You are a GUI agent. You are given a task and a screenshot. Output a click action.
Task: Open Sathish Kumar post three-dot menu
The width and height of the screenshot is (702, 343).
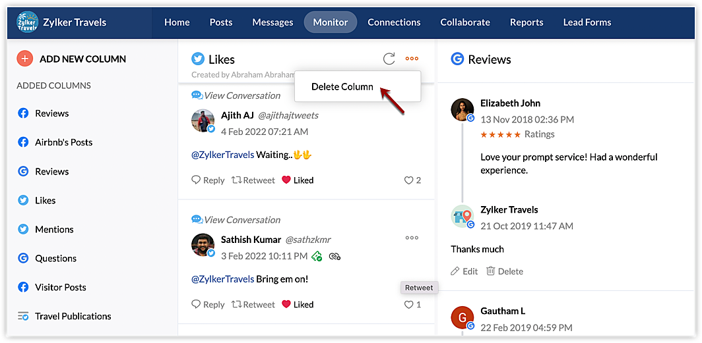[412, 238]
